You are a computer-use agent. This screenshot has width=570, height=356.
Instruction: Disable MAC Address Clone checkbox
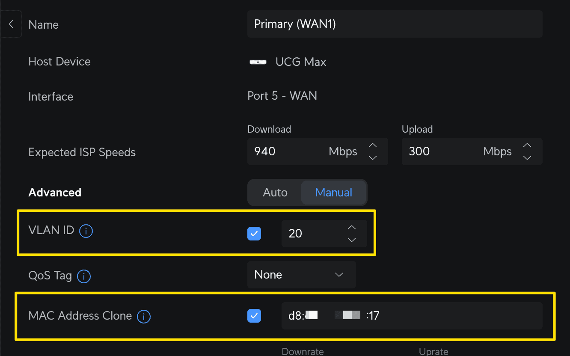coord(254,316)
